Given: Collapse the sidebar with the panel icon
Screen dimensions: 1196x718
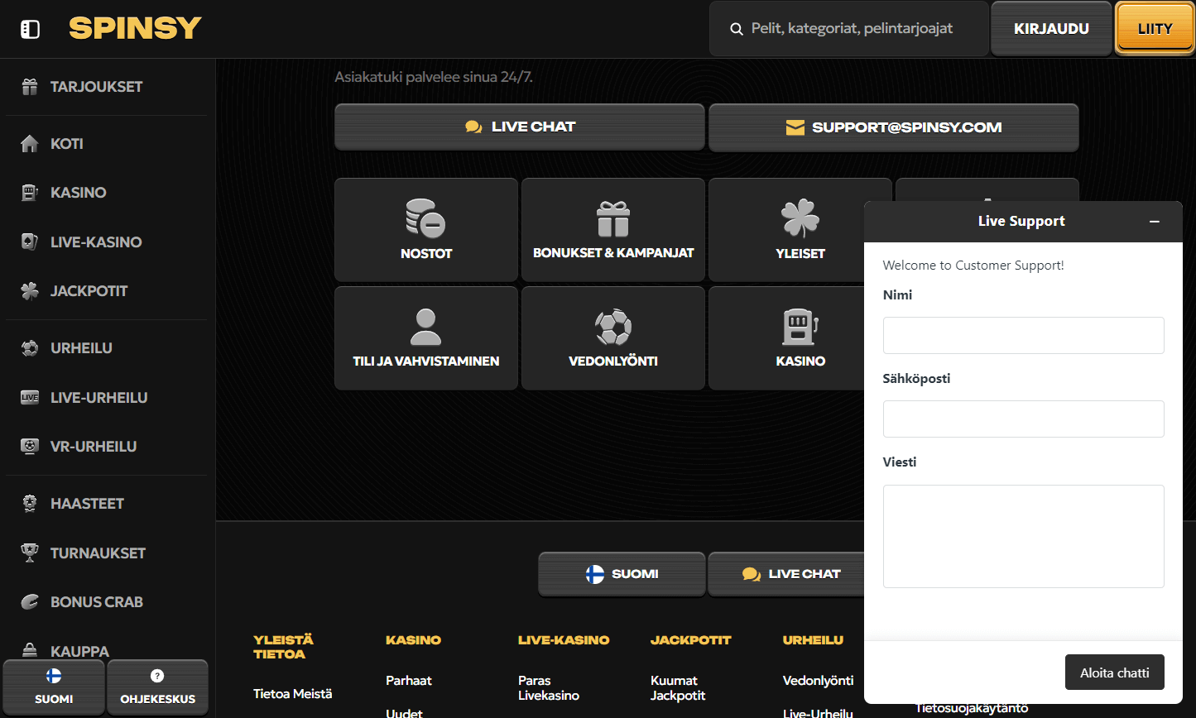Looking at the screenshot, I should pos(30,29).
